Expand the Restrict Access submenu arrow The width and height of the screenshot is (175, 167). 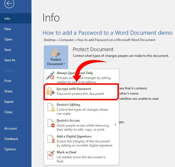(x=116, y=125)
